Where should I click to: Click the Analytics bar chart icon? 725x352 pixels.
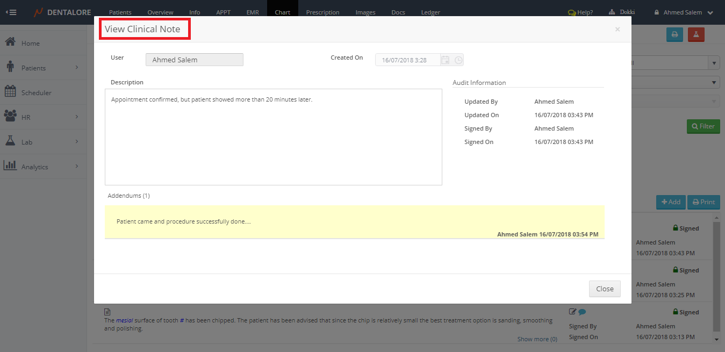pyautogui.click(x=10, y=166)
